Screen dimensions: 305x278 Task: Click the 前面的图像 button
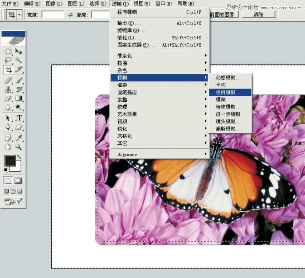[223, 14]
